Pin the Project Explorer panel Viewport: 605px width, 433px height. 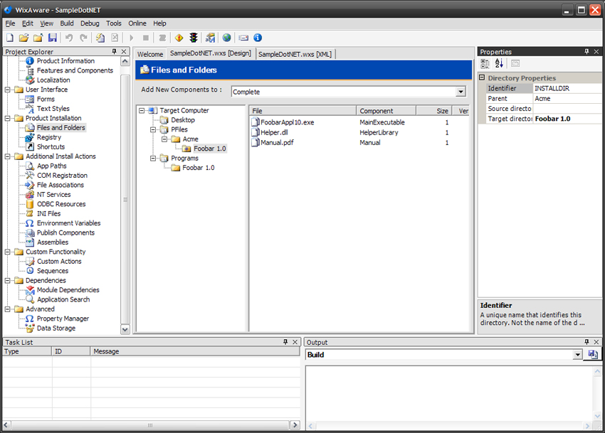[x=114, y=51]
